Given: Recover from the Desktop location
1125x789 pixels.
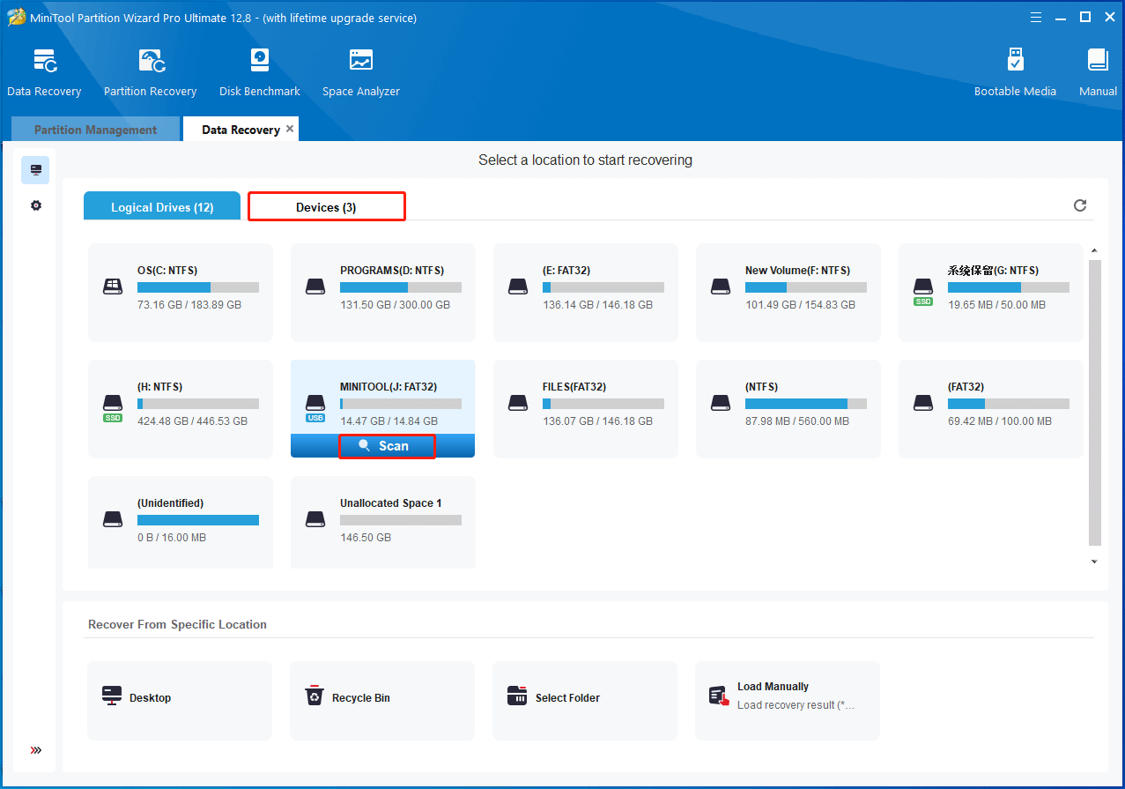Looking at the screenshot, I should click(180, 701).
